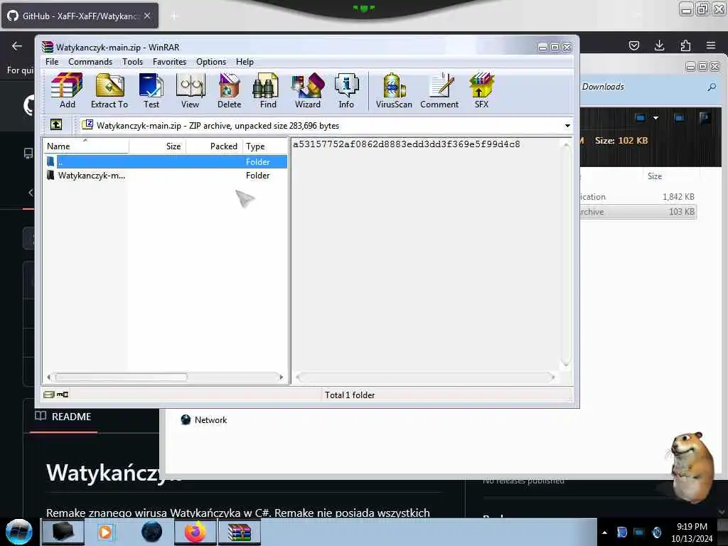Open Pocket save icon in Firefox

coord(633,45)
